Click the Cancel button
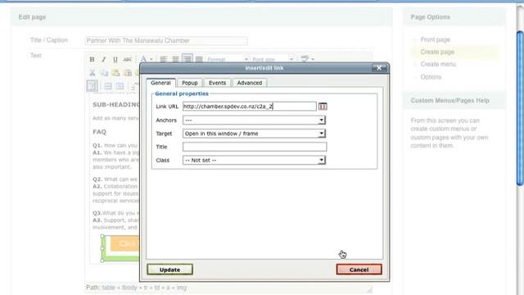524x295 pixels. pos(359,270)
